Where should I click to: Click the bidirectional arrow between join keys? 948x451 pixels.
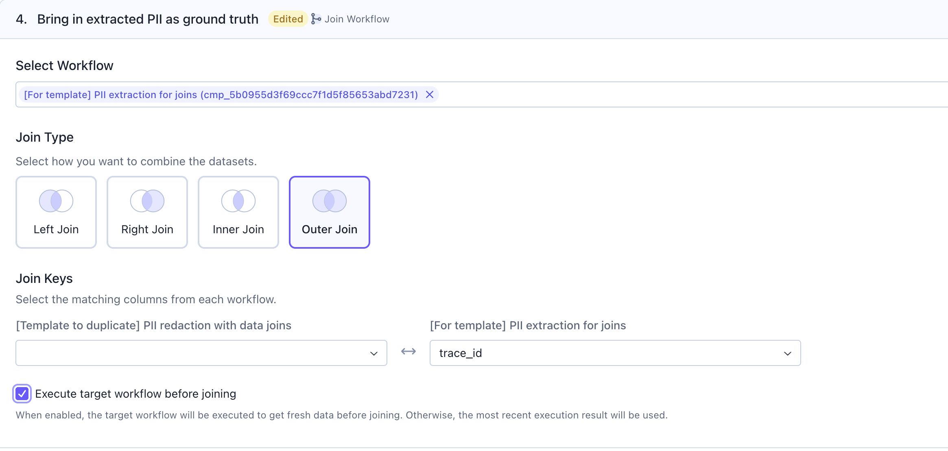click(408, 352)
